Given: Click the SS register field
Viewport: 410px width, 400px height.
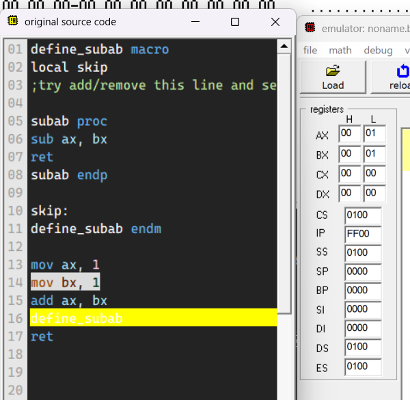Looking at the screenshot, I should click(x=363, y=253).
